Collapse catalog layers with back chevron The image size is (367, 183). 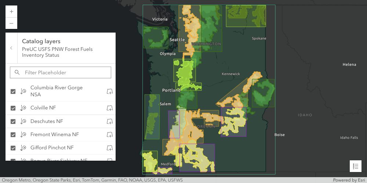point(11,48)
